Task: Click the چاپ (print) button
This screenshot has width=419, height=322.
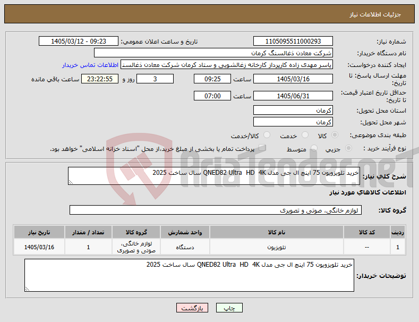Action: [x=229, y=308]
